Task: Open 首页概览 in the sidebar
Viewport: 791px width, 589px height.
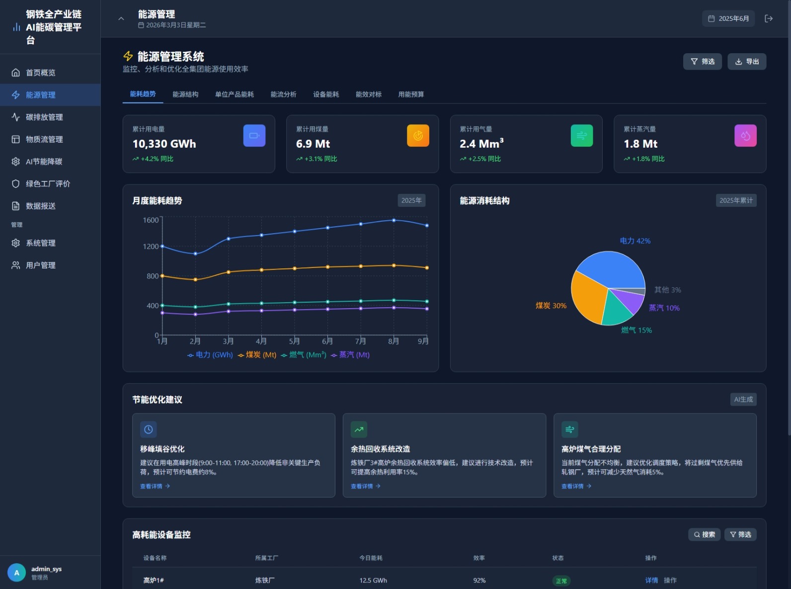Action: pos(50,73)
